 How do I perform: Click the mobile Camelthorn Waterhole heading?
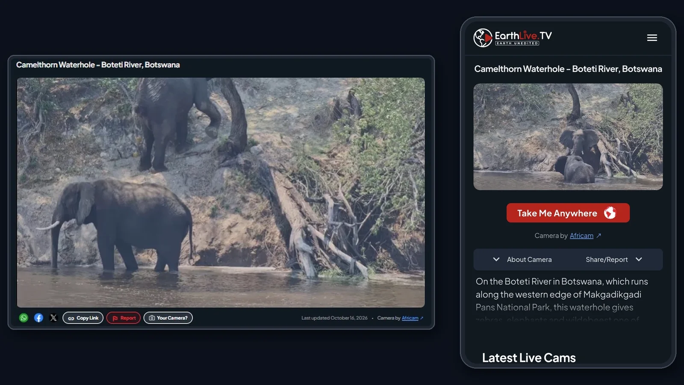[x=568, y=69]
